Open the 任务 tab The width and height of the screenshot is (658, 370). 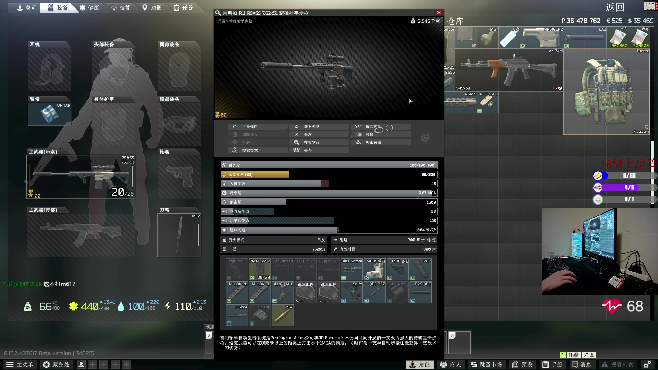[x=183, y=7]
